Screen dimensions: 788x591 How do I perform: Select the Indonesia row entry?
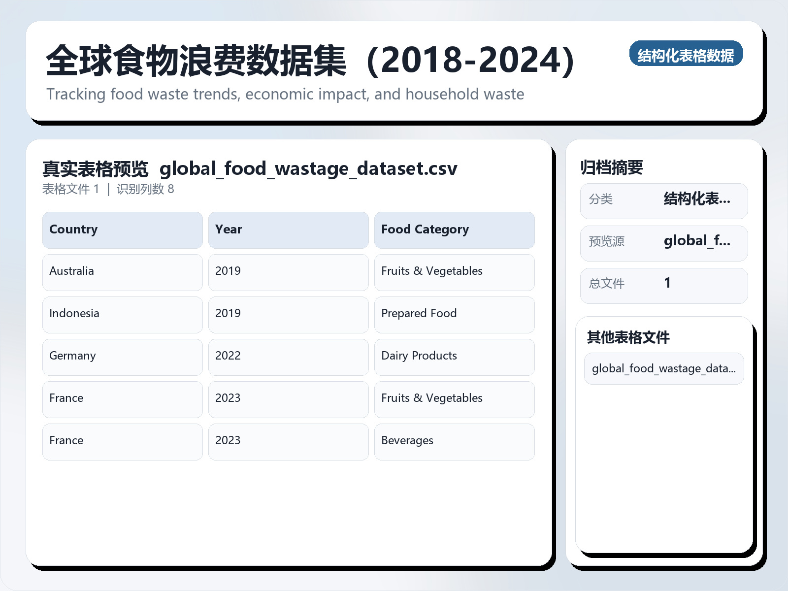coord(74,314)
